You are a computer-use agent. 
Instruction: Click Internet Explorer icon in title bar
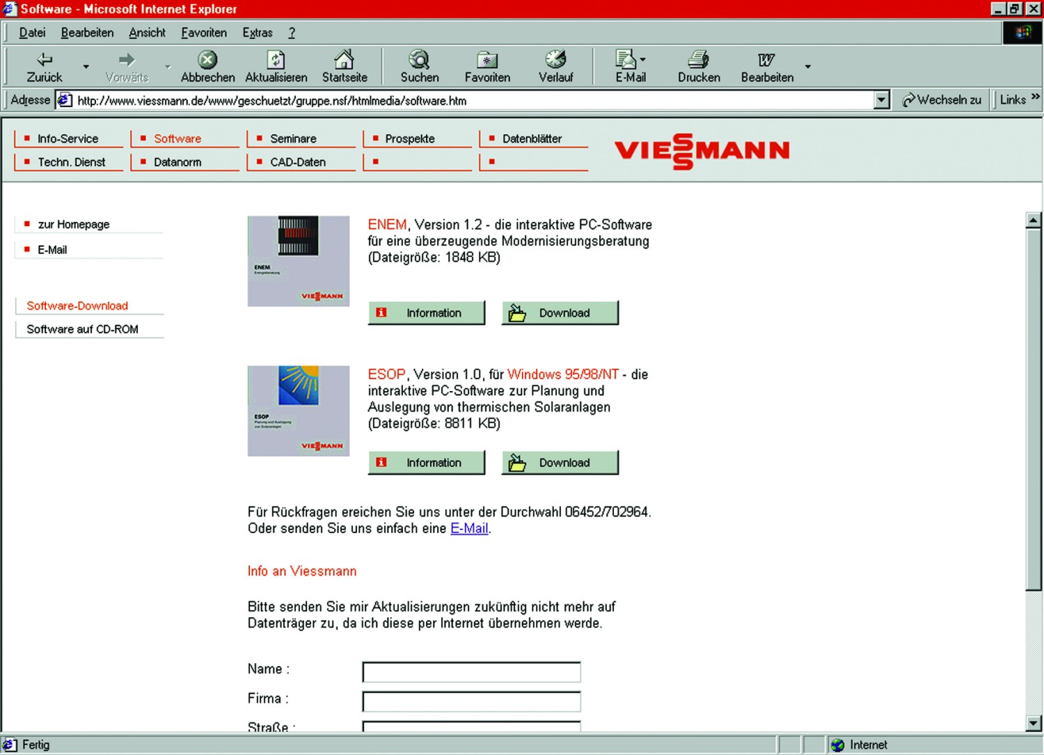[9, 9]
